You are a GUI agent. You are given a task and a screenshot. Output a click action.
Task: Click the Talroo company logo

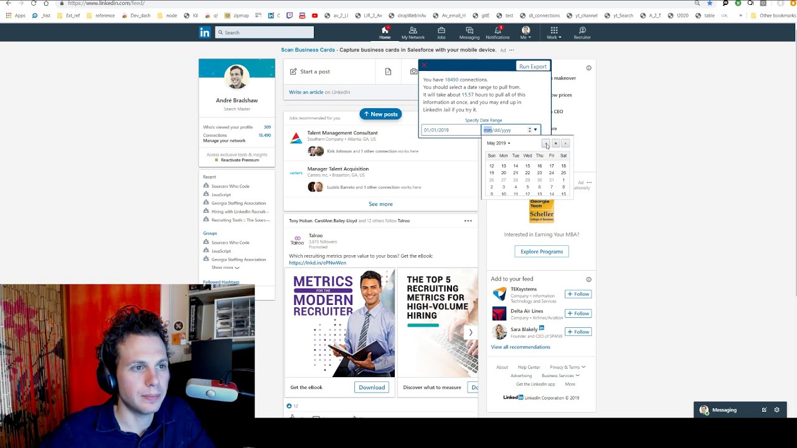tap(297, 240)
